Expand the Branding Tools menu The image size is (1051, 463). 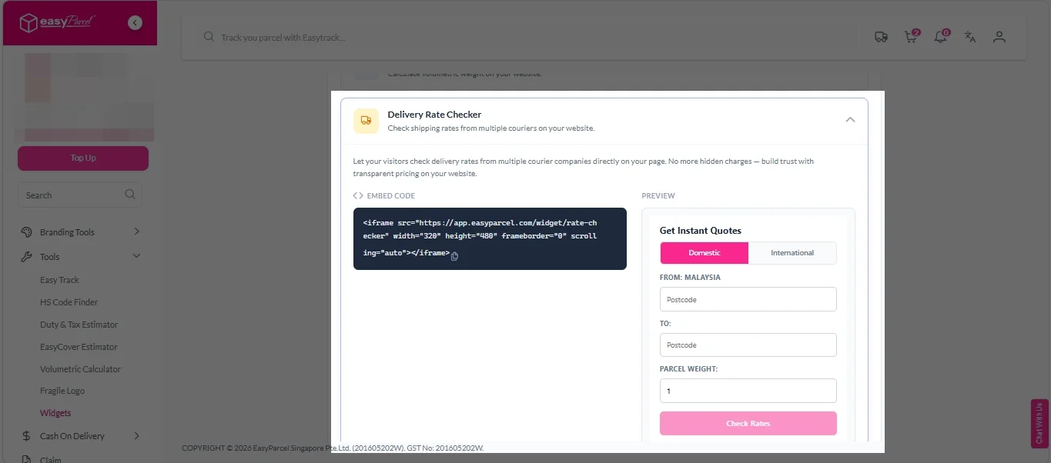[x=136, y=231]
